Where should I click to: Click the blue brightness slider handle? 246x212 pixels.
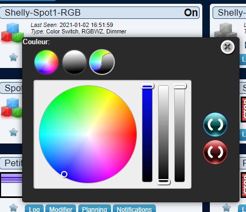(x=147, y=86)
